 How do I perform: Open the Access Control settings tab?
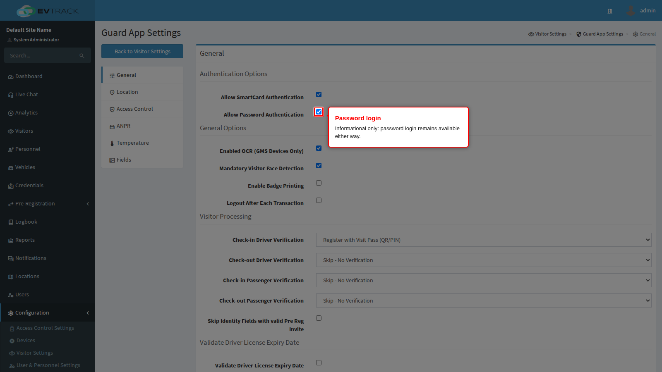pyautogui.click(x=142, y=109)
